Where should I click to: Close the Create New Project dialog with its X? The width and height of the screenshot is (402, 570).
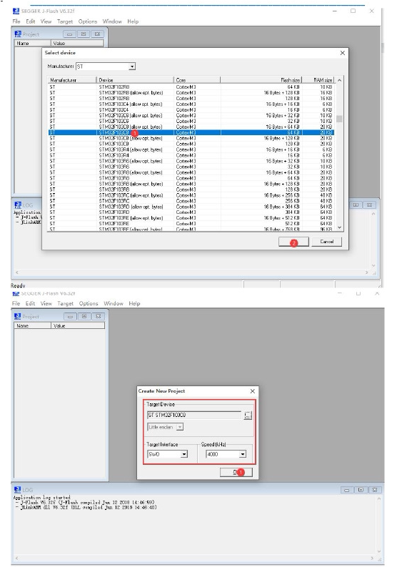click(253, 391)
